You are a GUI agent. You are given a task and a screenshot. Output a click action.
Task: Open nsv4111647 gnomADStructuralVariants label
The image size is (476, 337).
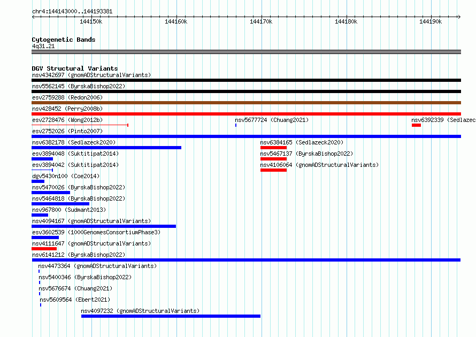click(91, 243)
